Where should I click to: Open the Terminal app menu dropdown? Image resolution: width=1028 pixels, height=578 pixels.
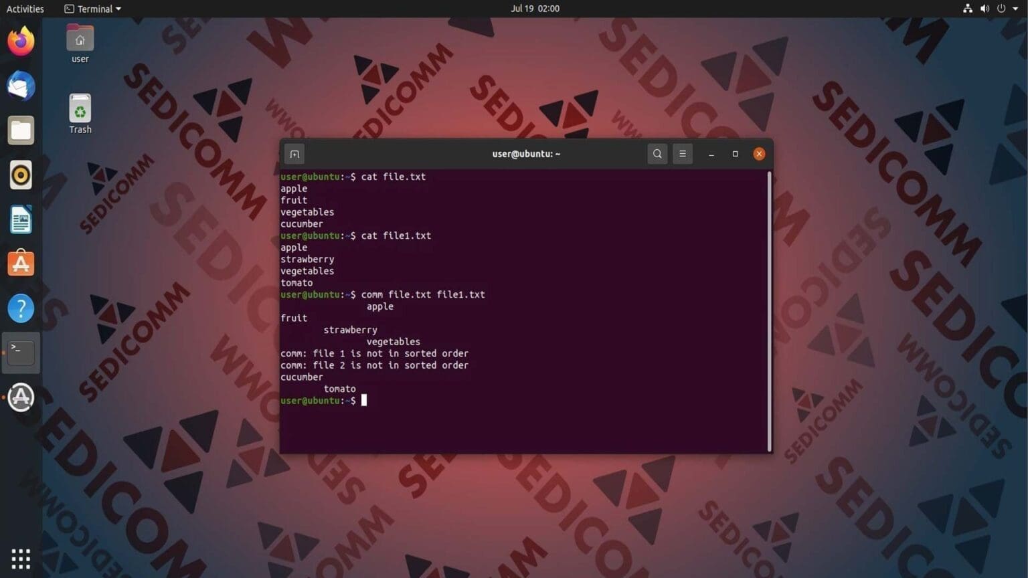(93, 9)
